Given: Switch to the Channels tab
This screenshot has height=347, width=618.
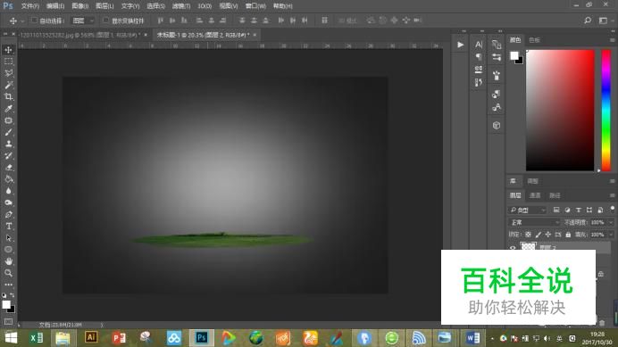Looking at the screenshot, I should [x=535, y=195].
